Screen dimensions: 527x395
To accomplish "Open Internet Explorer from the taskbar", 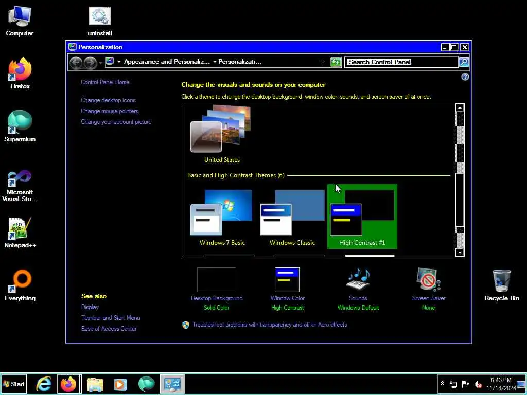I will click(44, 384).
